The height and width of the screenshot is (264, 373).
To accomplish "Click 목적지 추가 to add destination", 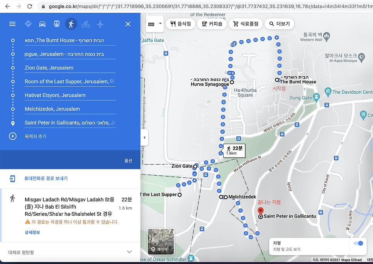I will pos(36,136).
